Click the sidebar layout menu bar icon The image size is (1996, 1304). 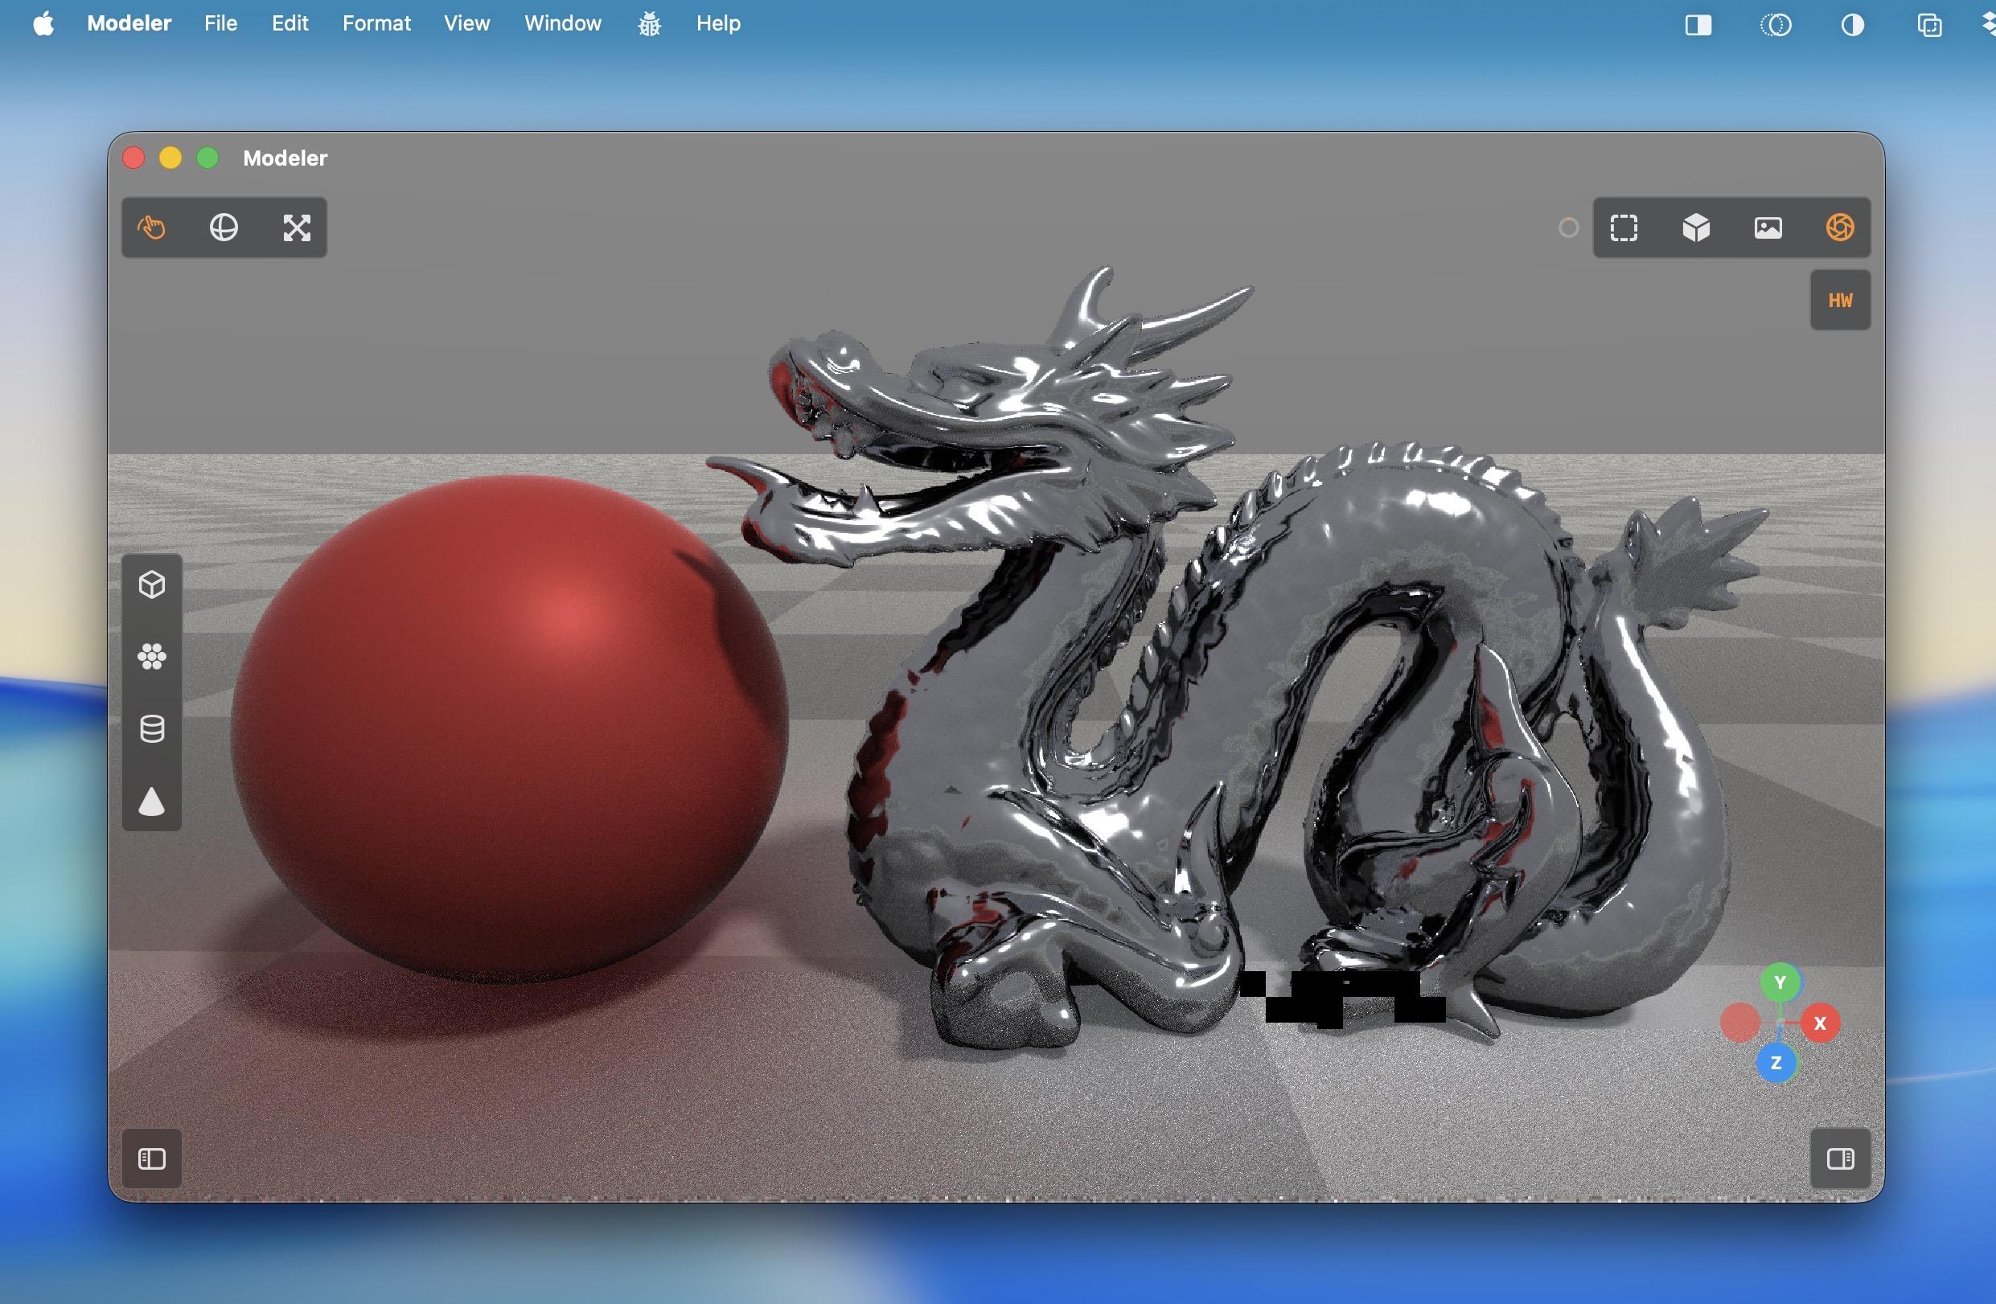click(x=1698, y=25)
